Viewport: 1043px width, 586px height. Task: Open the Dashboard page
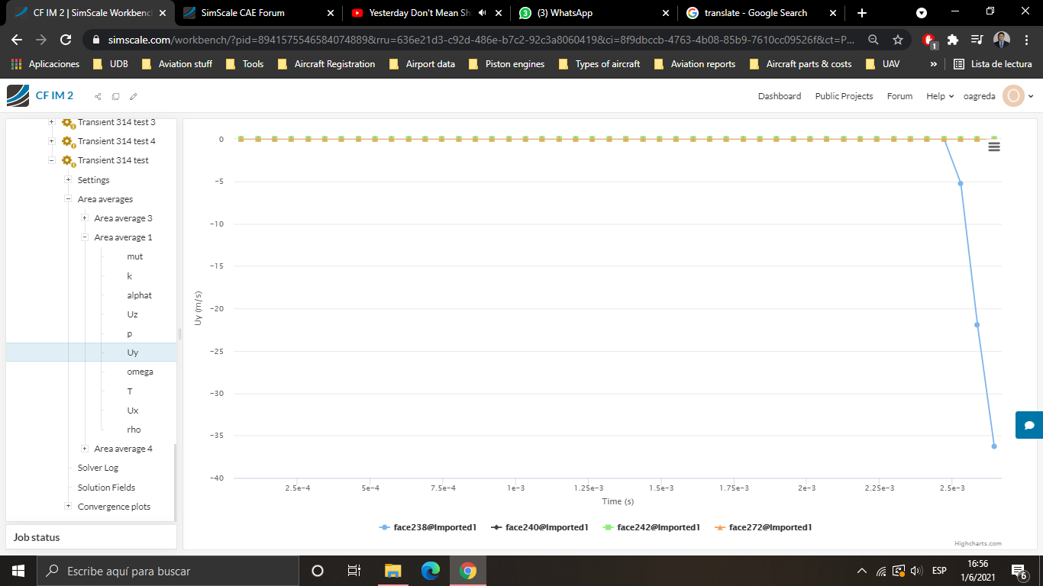780,96
